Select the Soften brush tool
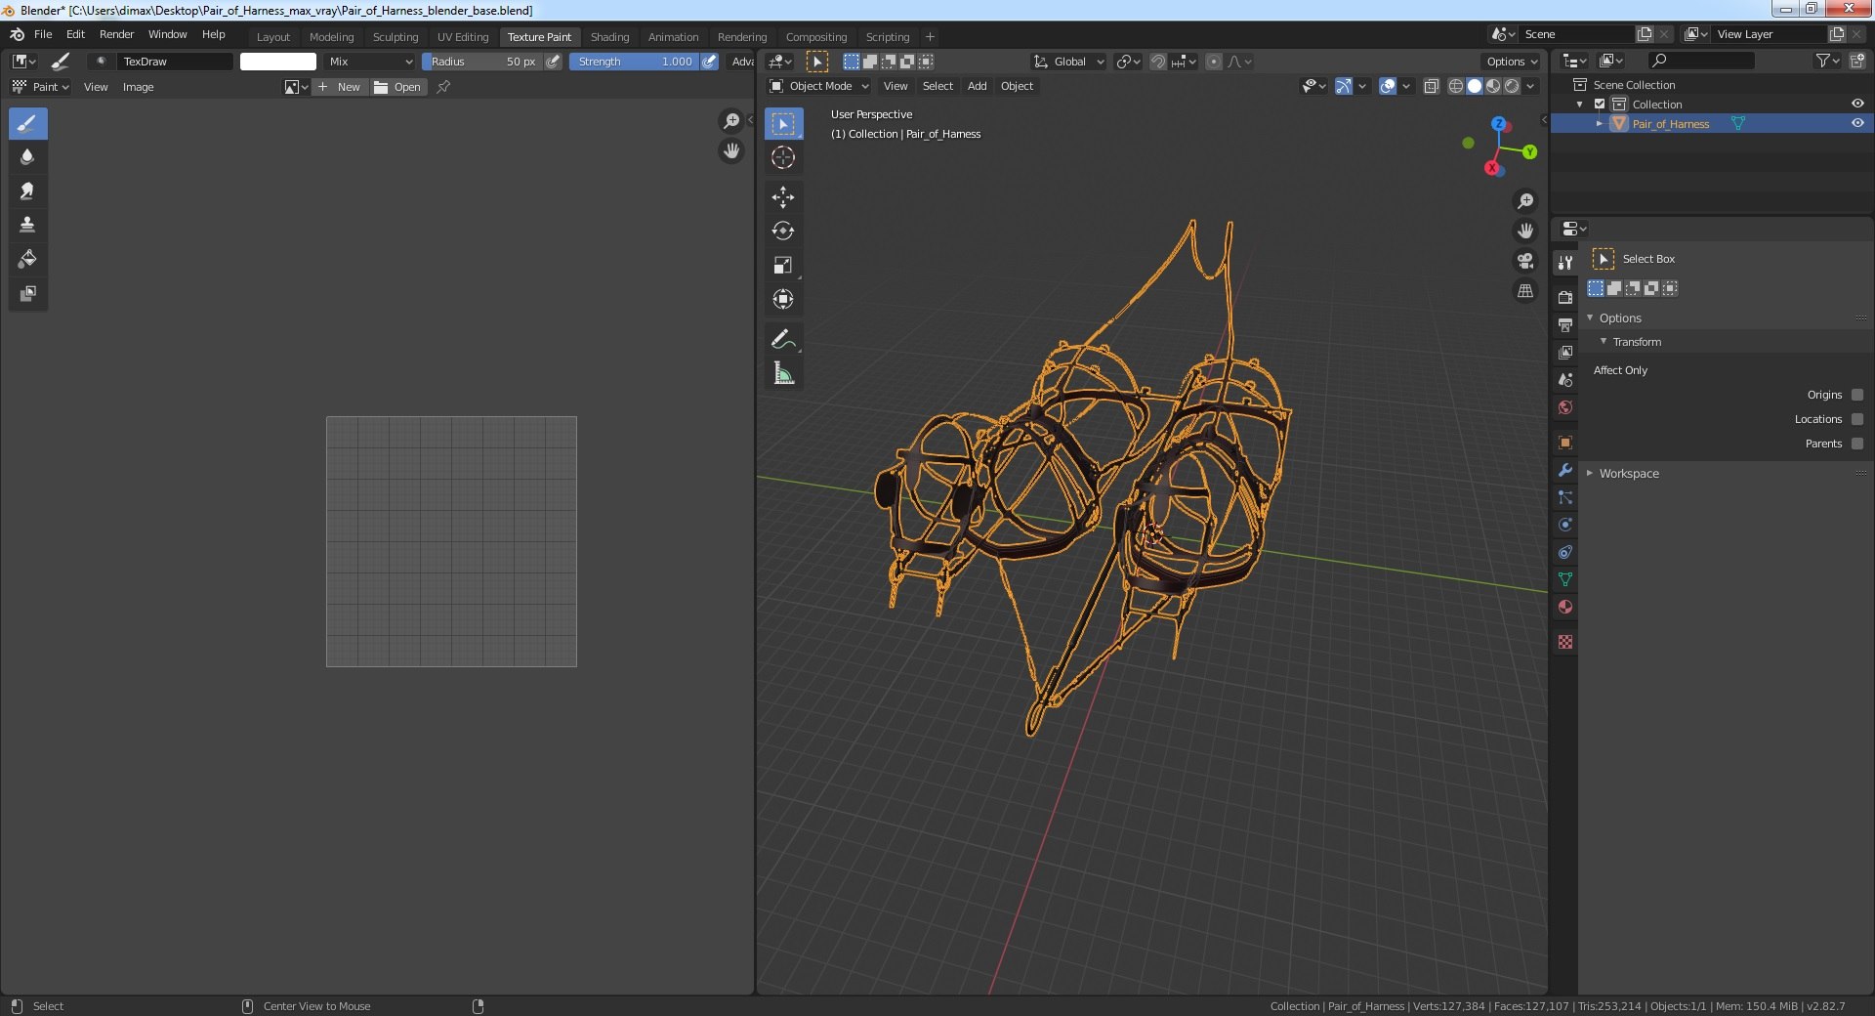This screenshot has height=1016, width=1875. pyautogui.click(x=27, y=157)
